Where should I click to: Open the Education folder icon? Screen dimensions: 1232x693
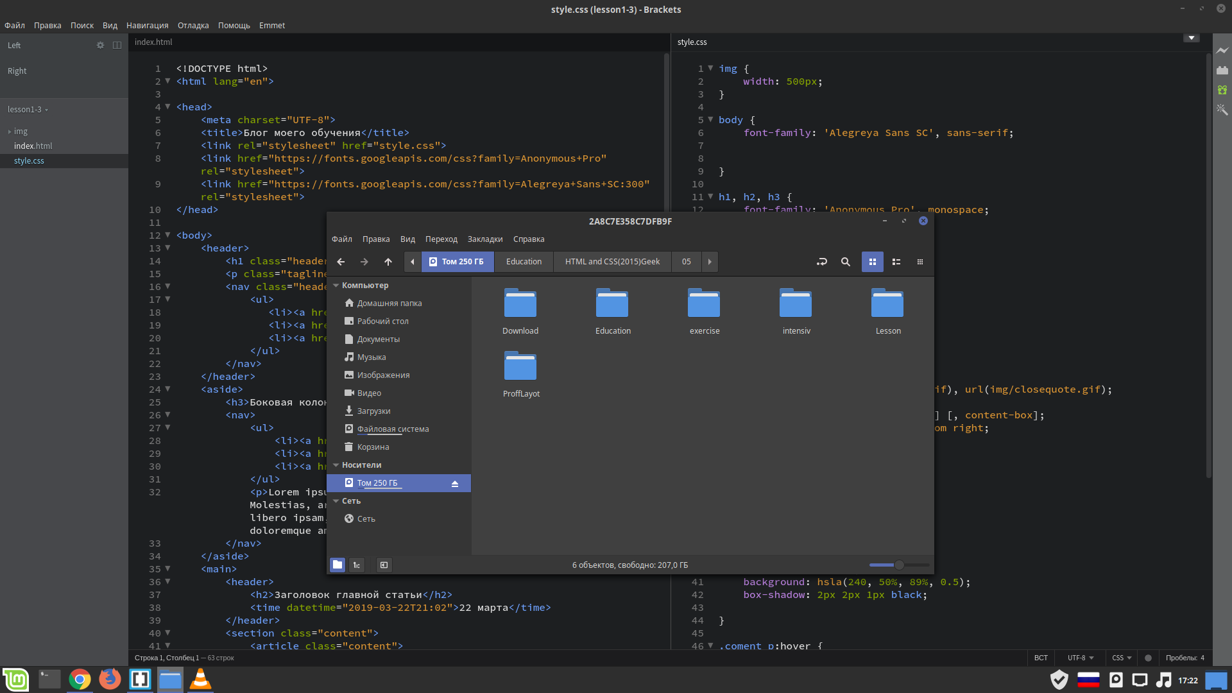point(613,311)
